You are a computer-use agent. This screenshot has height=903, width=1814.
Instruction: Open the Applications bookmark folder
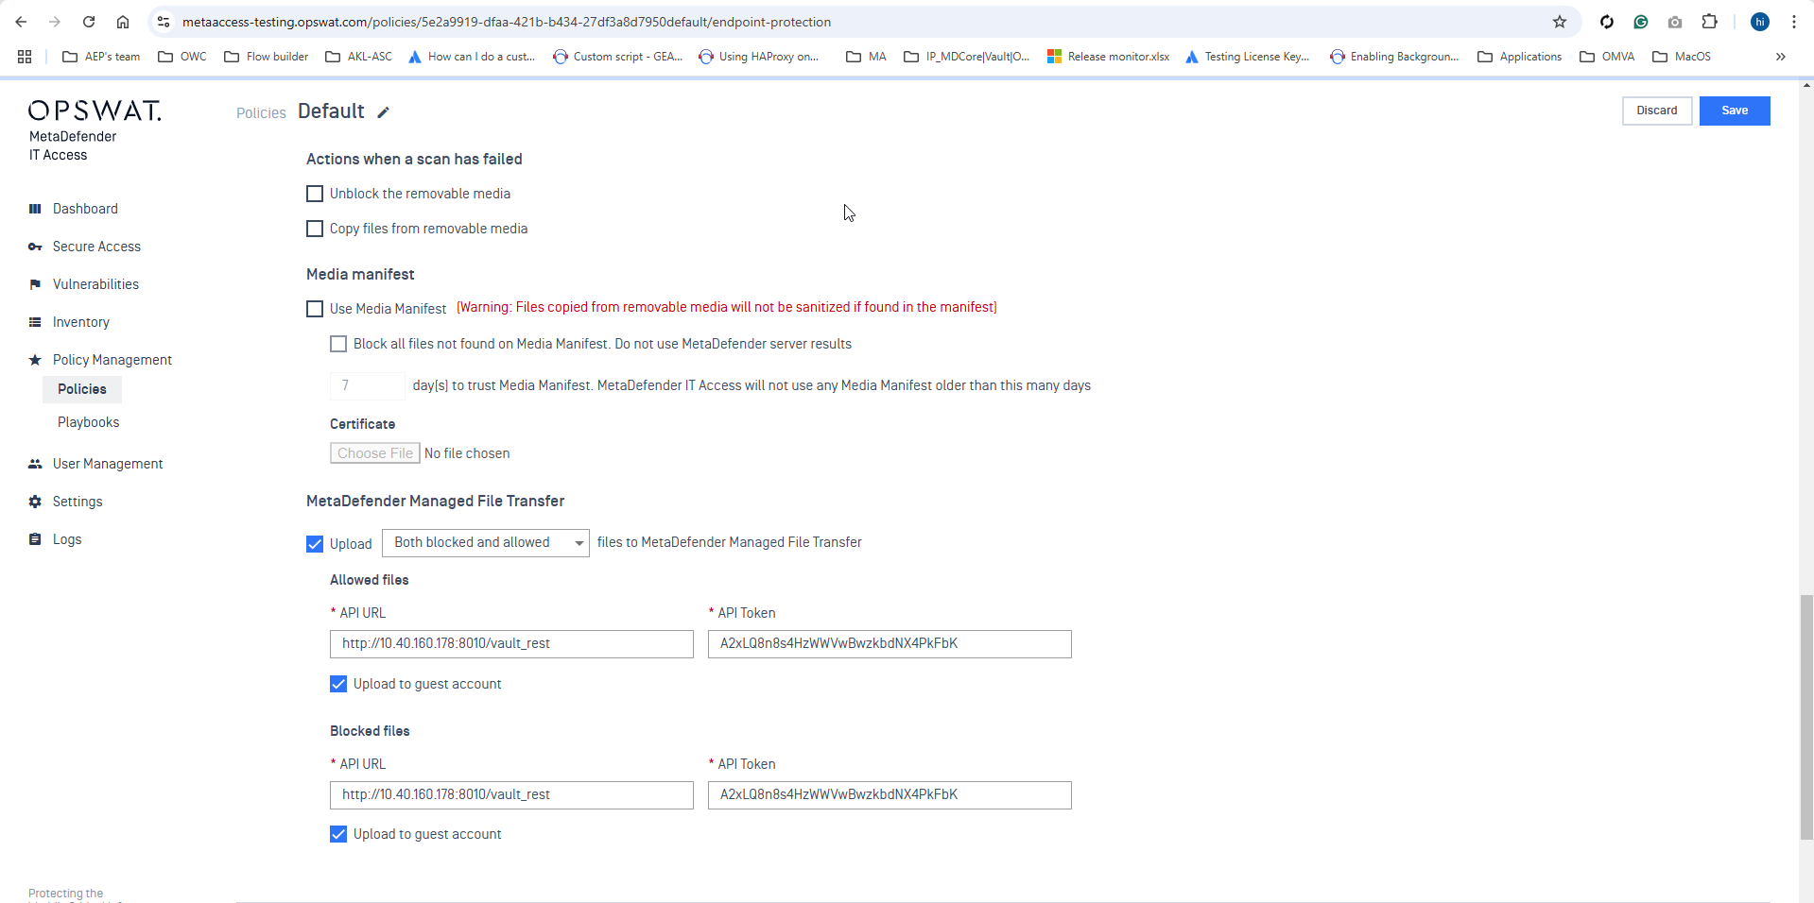pos(1519,57)
